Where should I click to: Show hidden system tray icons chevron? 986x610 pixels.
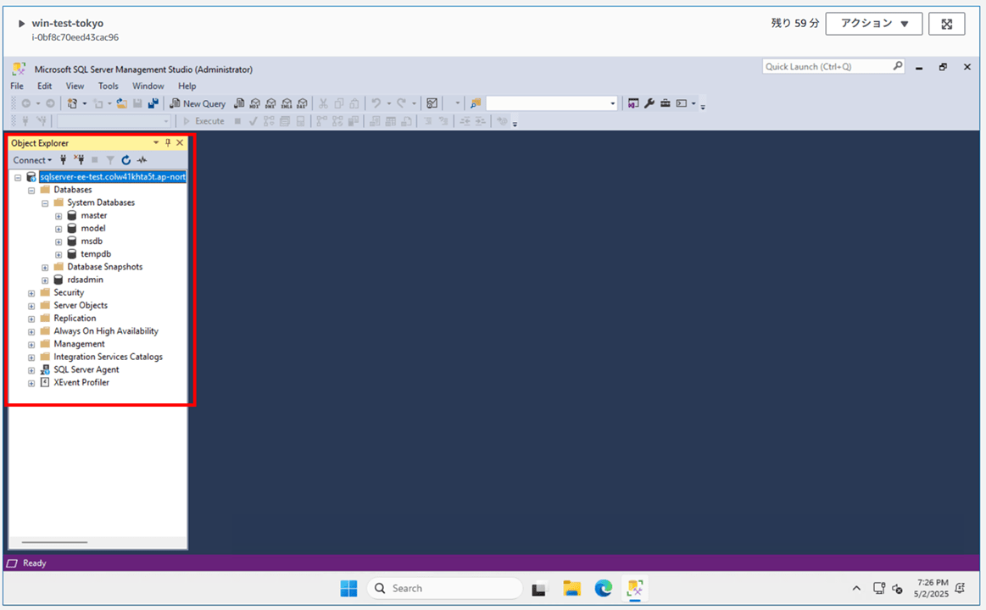855,589
